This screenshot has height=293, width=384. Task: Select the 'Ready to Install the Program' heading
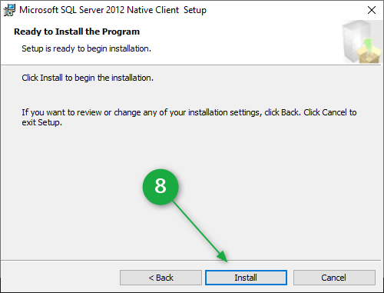(77, 32)
